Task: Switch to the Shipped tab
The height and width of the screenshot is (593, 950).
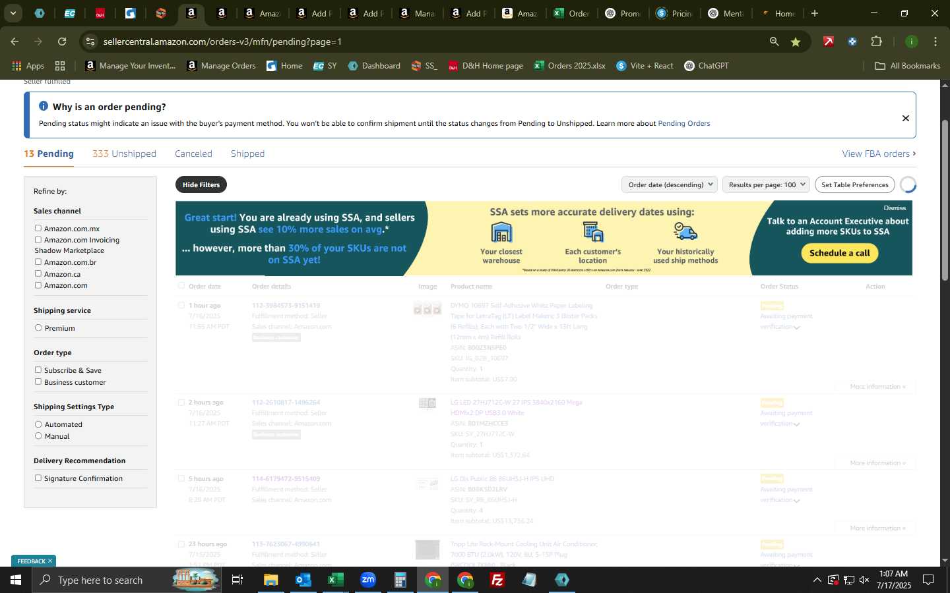Action: [x=247, y=154]
